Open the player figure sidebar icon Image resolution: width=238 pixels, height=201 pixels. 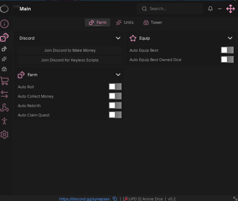pos(4,121)
